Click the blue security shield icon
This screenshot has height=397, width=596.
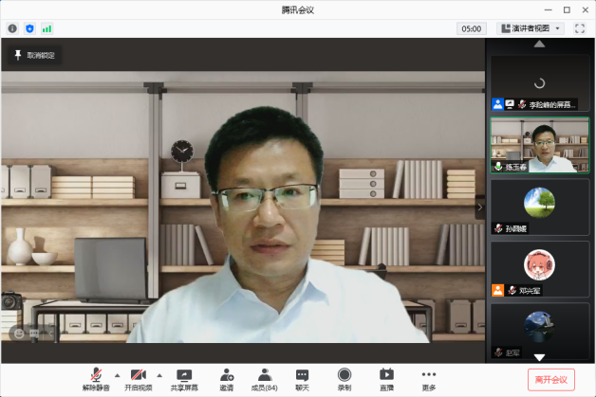click(x=29, y=28)
